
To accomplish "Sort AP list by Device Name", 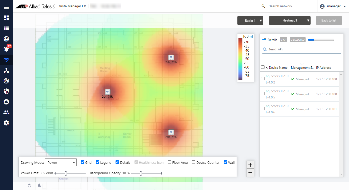I will 278,68.
